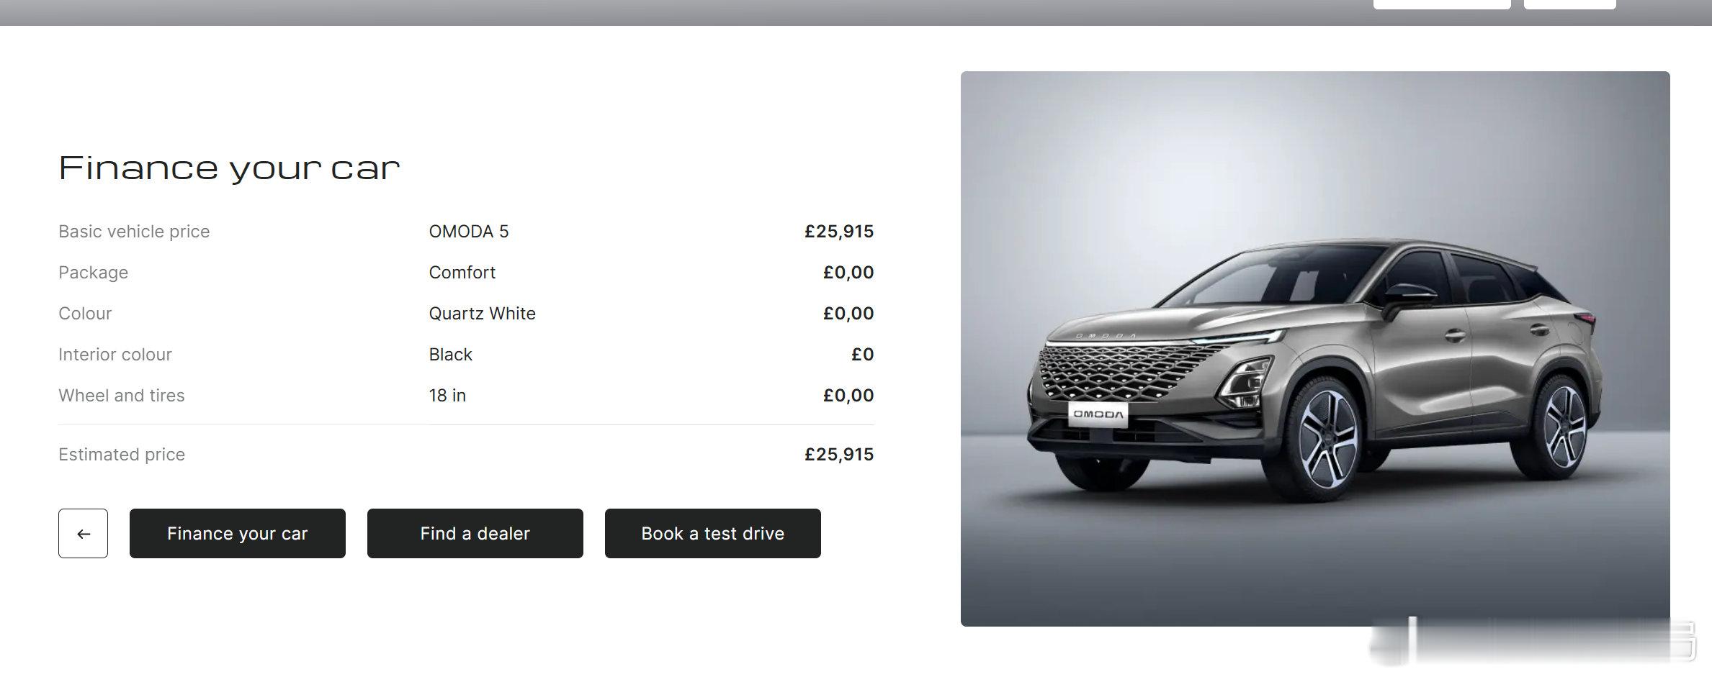Click the Comfort package value
The height and width of the screenshot is (682, 1712).
coord(462,273)
